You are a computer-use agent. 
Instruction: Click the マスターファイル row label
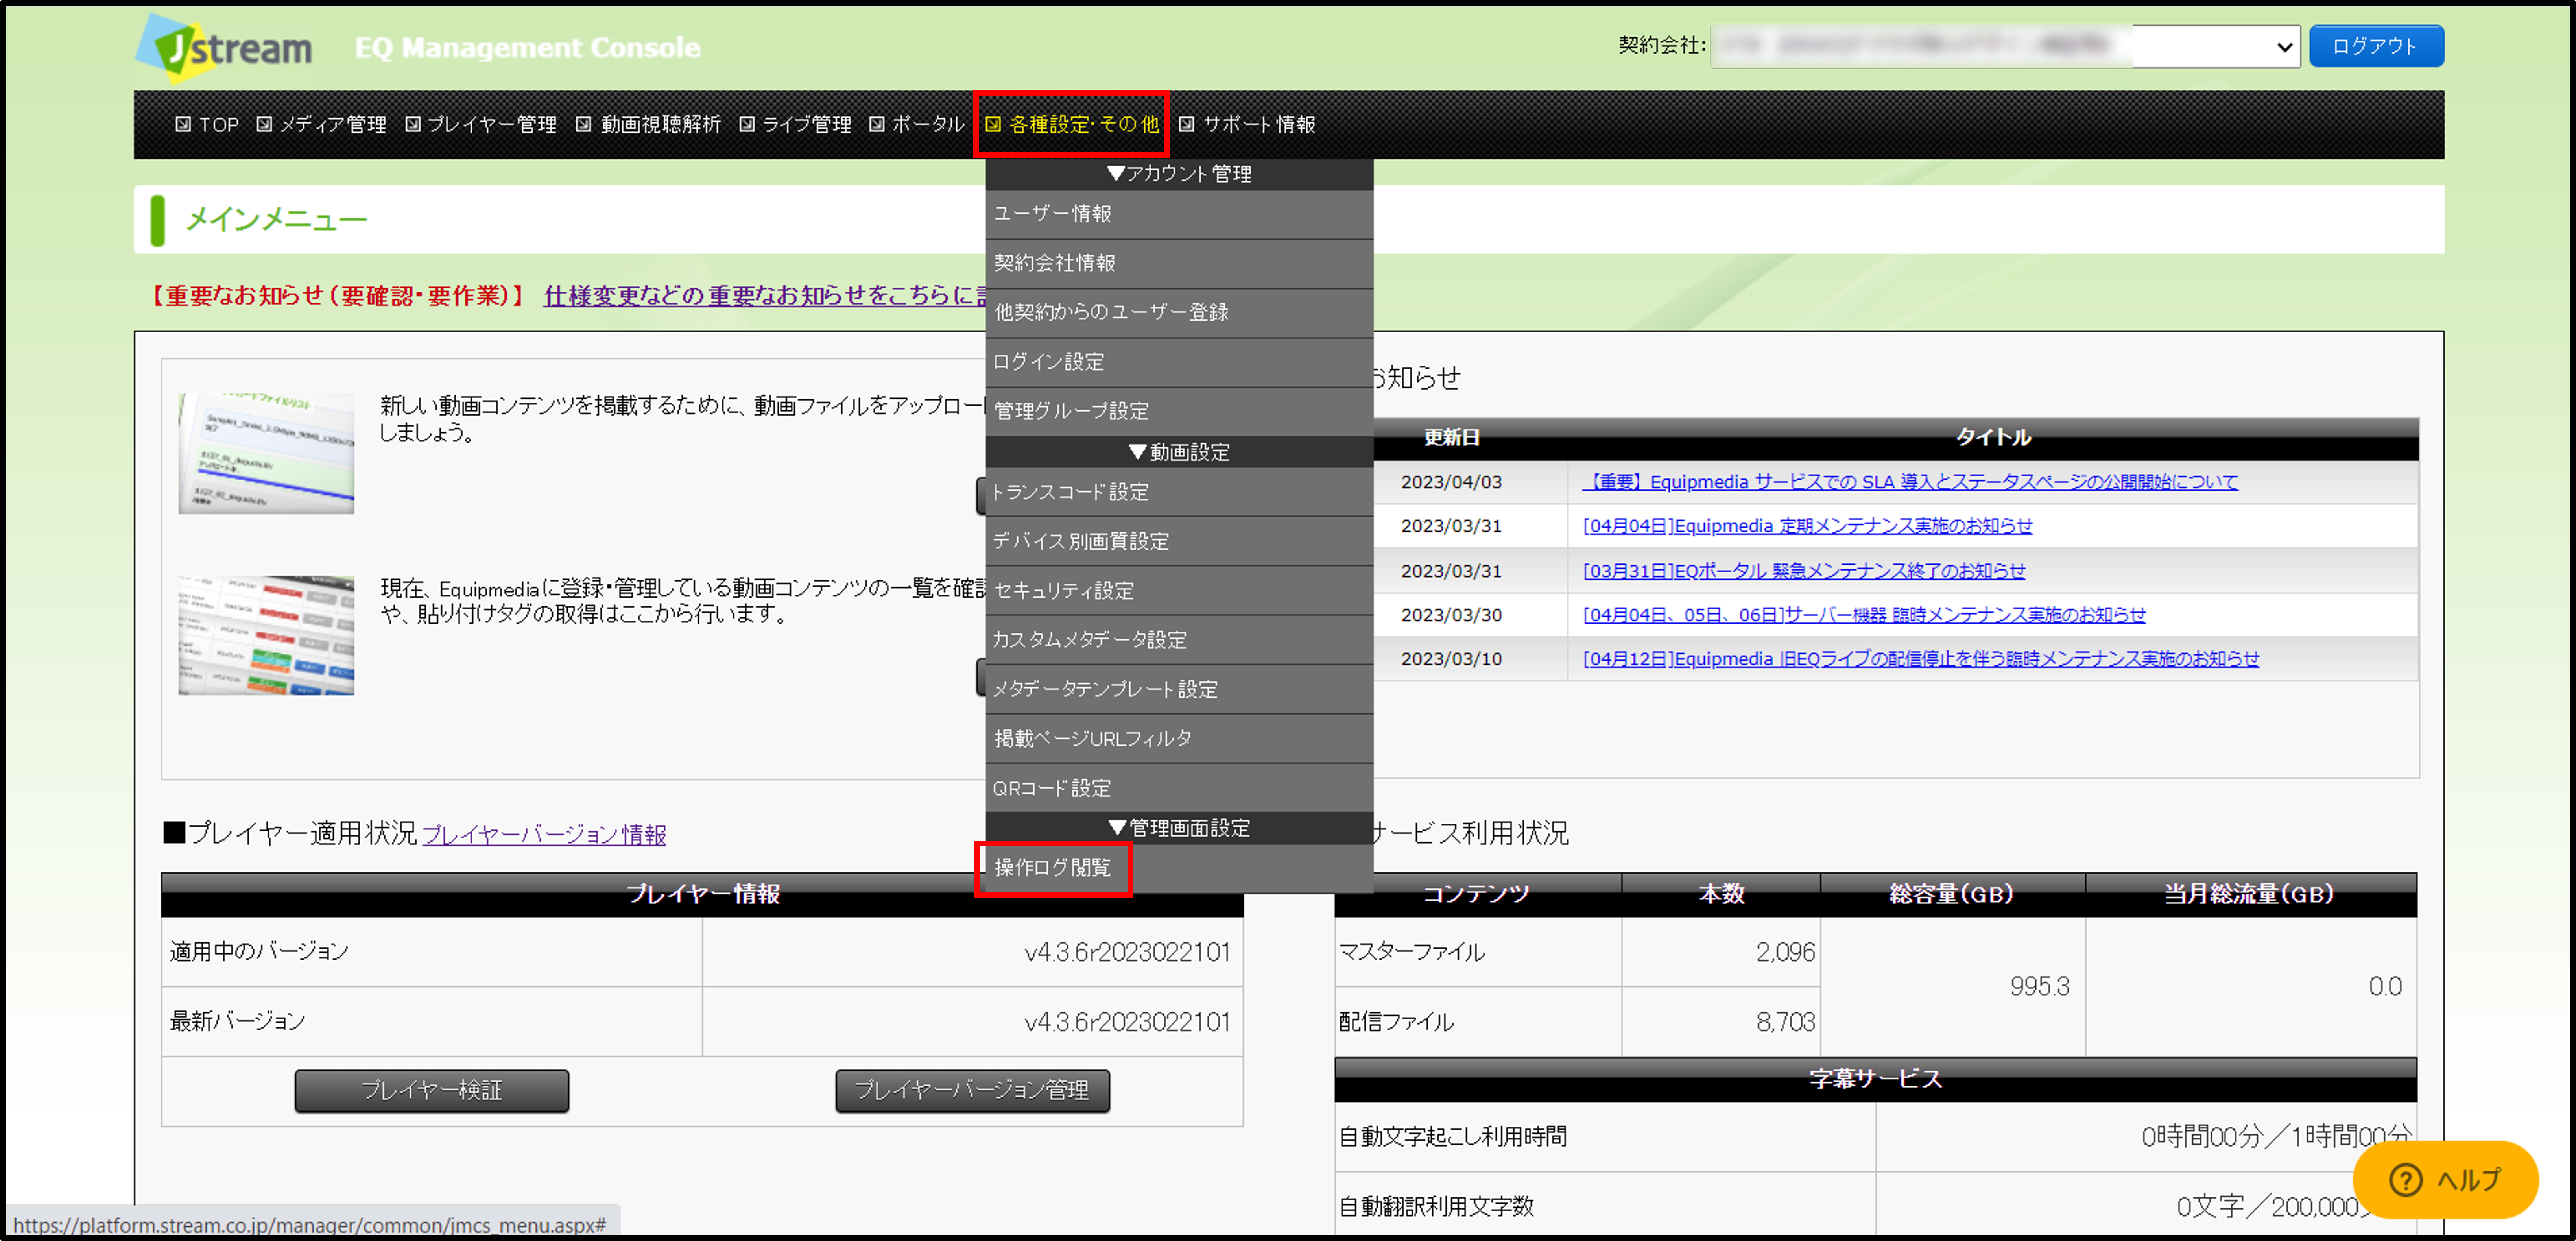1412,952
